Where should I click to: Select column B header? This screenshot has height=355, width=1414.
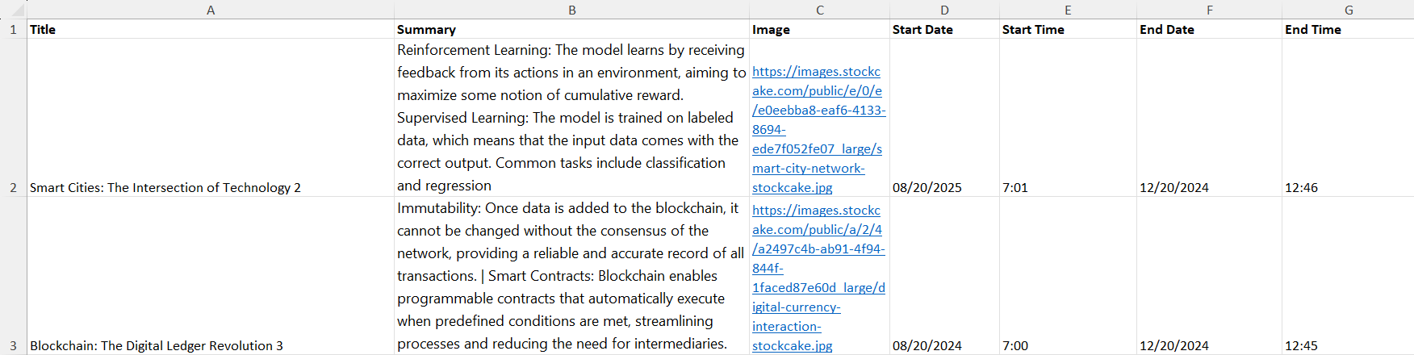[571, 10]
